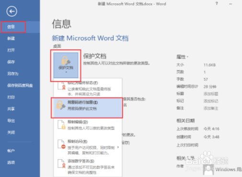
Task: Click the 保护文档 section heading
Action: pyautogui.click(x=95, y=56)
